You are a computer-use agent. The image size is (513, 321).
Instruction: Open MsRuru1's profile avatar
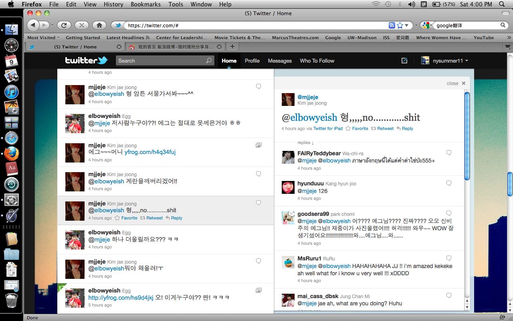288,262
